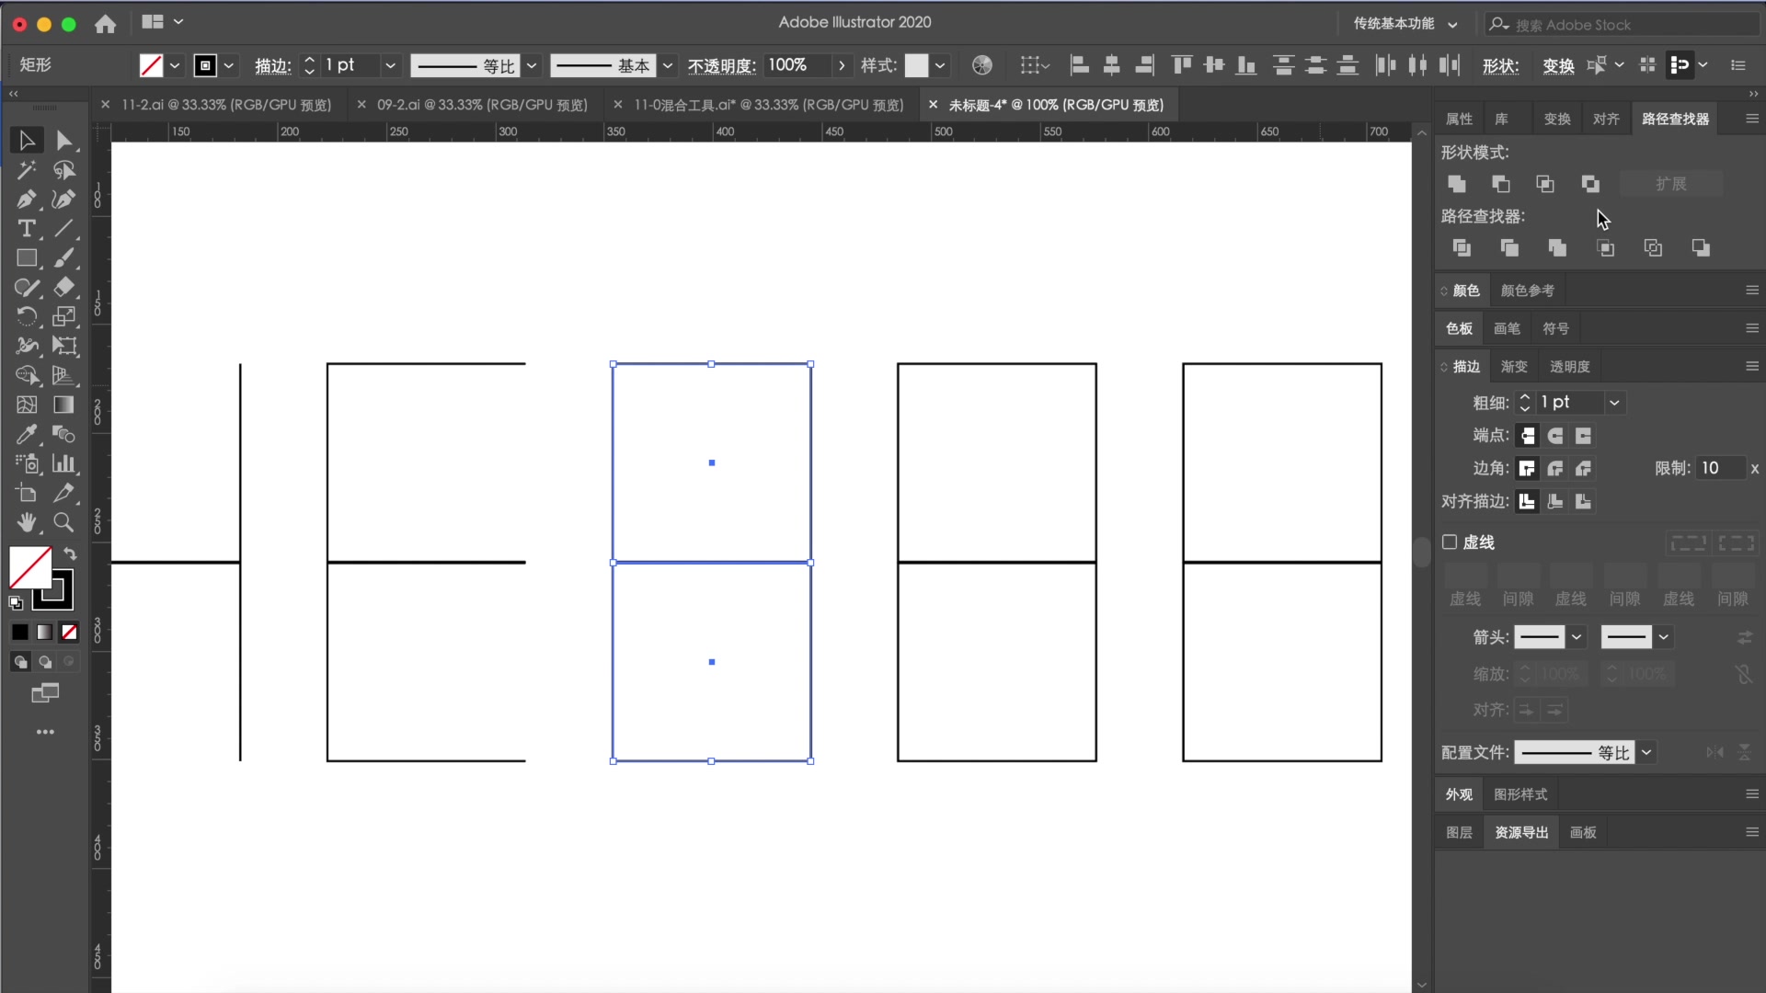Open 粗细 weight dropdown in stroke panel
This screenshot has height=993, width=1766.
tap(1614, 403)
